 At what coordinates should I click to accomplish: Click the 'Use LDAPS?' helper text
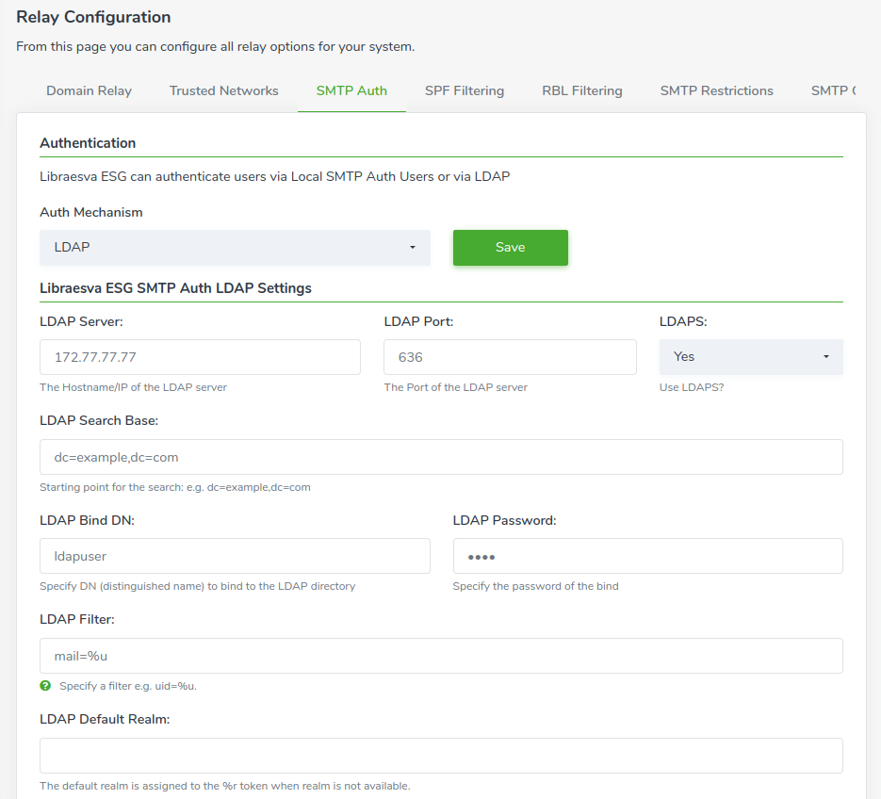tap(691, 387)
